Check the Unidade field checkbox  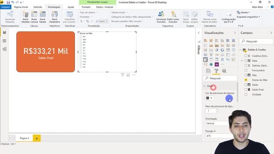[x=246, y=94]
